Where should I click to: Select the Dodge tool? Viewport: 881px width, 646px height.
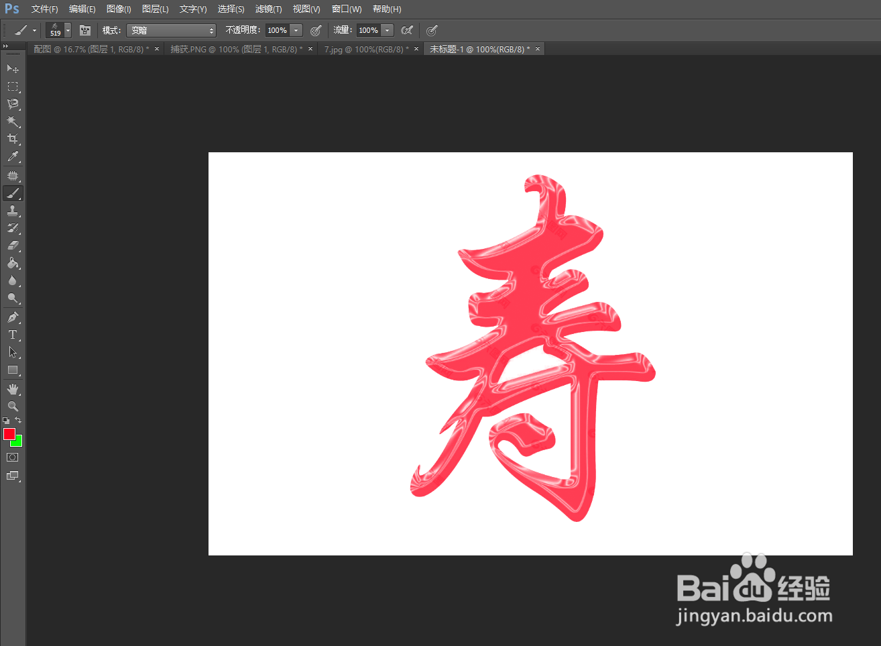point(13,298)
